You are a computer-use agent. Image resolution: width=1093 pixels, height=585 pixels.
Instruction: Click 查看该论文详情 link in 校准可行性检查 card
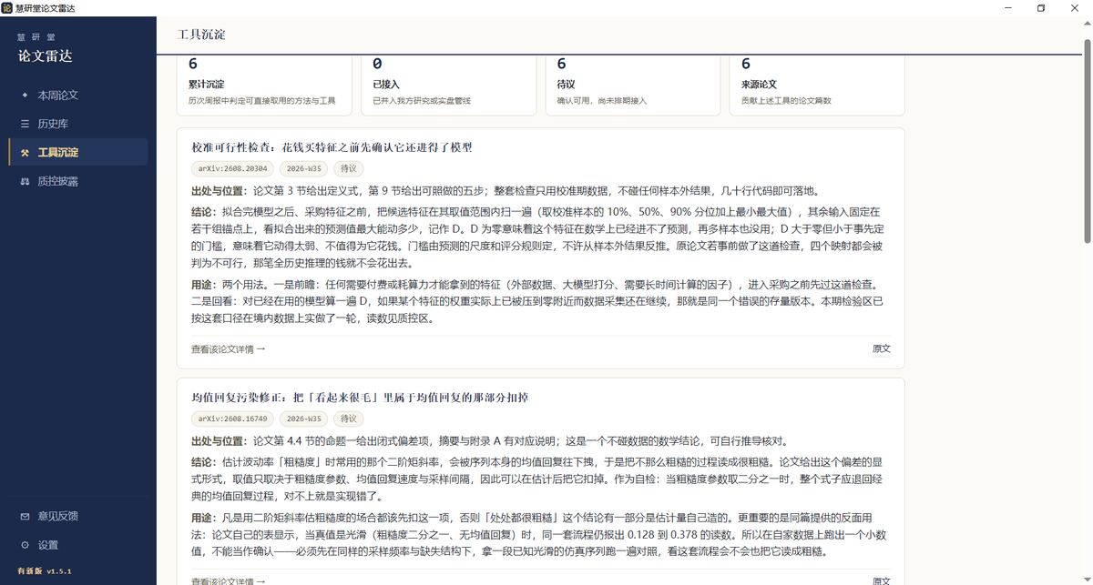tap(229, 348)
